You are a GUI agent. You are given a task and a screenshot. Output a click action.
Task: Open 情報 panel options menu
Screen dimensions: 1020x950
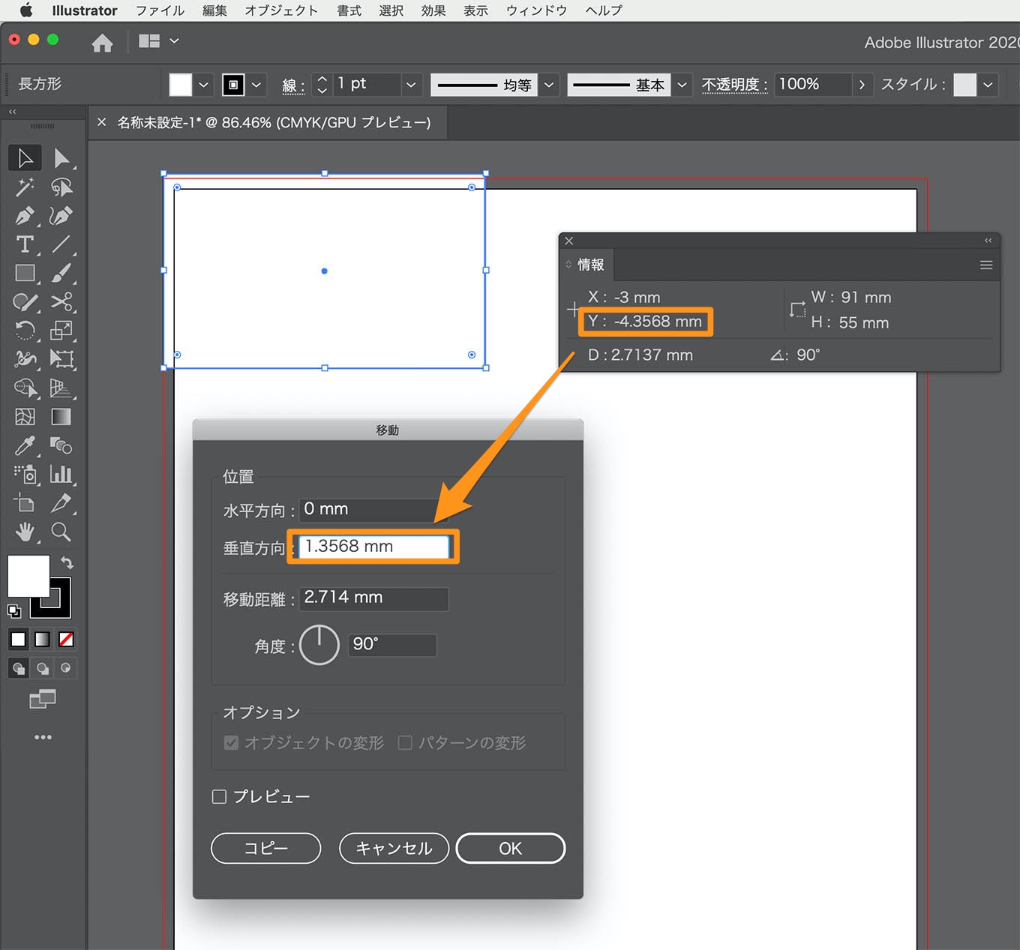click(x=986, y=265)
